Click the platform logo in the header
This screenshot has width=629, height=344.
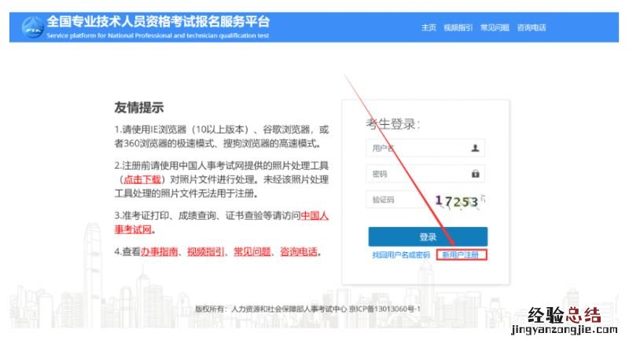click(32, 27)
